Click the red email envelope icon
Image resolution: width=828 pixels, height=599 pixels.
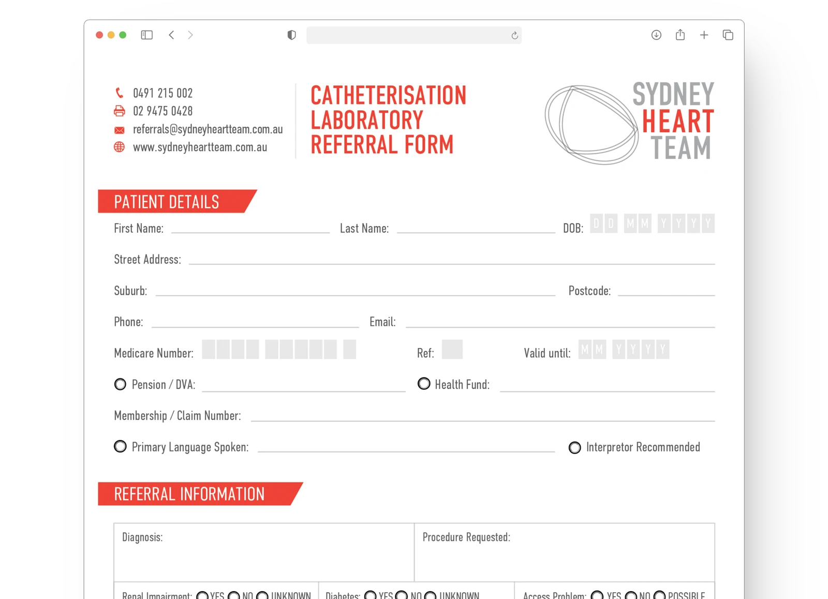(120, 130)
